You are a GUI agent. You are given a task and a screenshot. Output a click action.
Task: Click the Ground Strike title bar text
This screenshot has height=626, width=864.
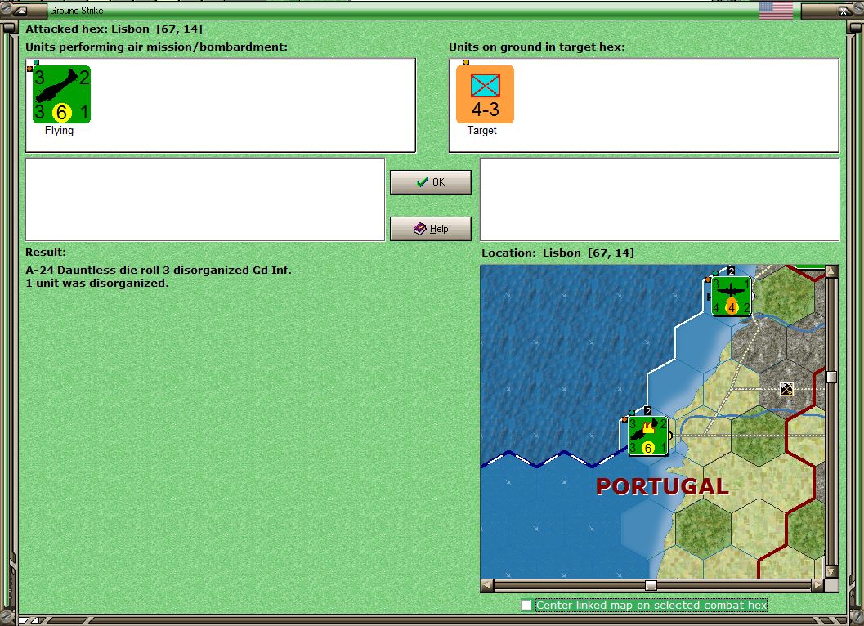[78, 10]
